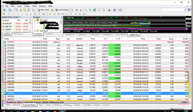Open the Periods dropdown arrow
This screenshot has height=112, width=193.
pos(116,10)
